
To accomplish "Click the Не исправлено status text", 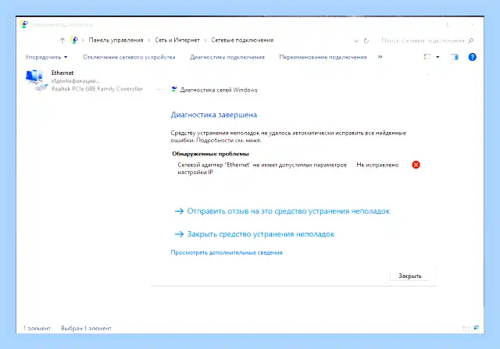I will (x=377, y=165).
